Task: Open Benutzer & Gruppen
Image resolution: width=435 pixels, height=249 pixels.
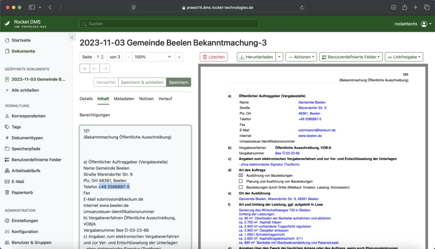Action: pyautogui.click(x=28, y=242)
